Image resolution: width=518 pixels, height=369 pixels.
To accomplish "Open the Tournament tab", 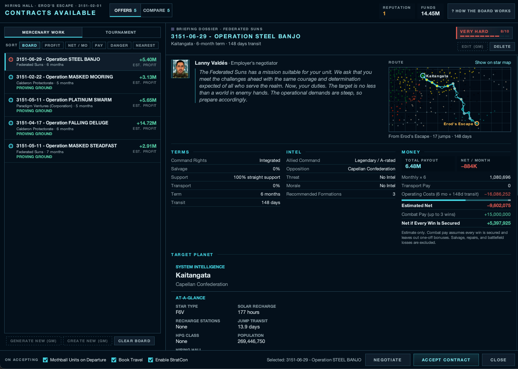I will 121,32.
